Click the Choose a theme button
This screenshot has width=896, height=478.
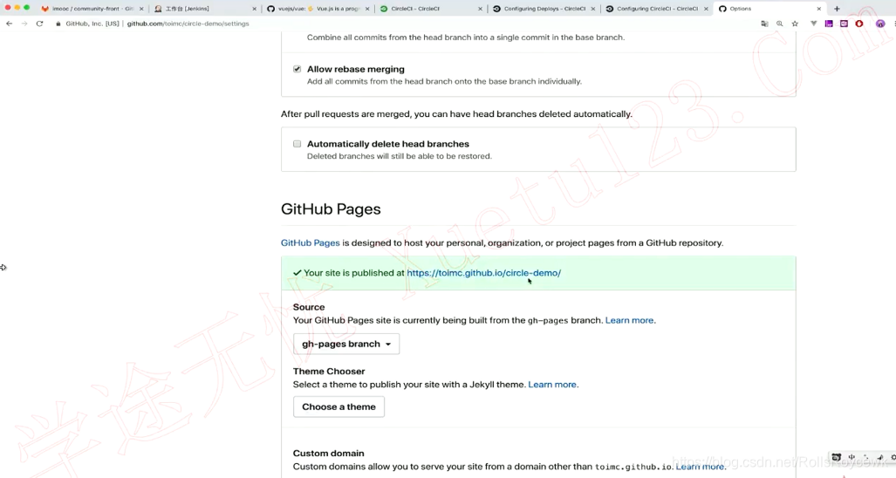point(339,406)
